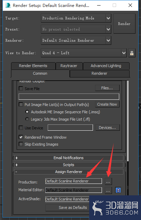Click the 'Renderer:' label above View to Render
Viewport: 141px width, 220px height.
point(15,41)
